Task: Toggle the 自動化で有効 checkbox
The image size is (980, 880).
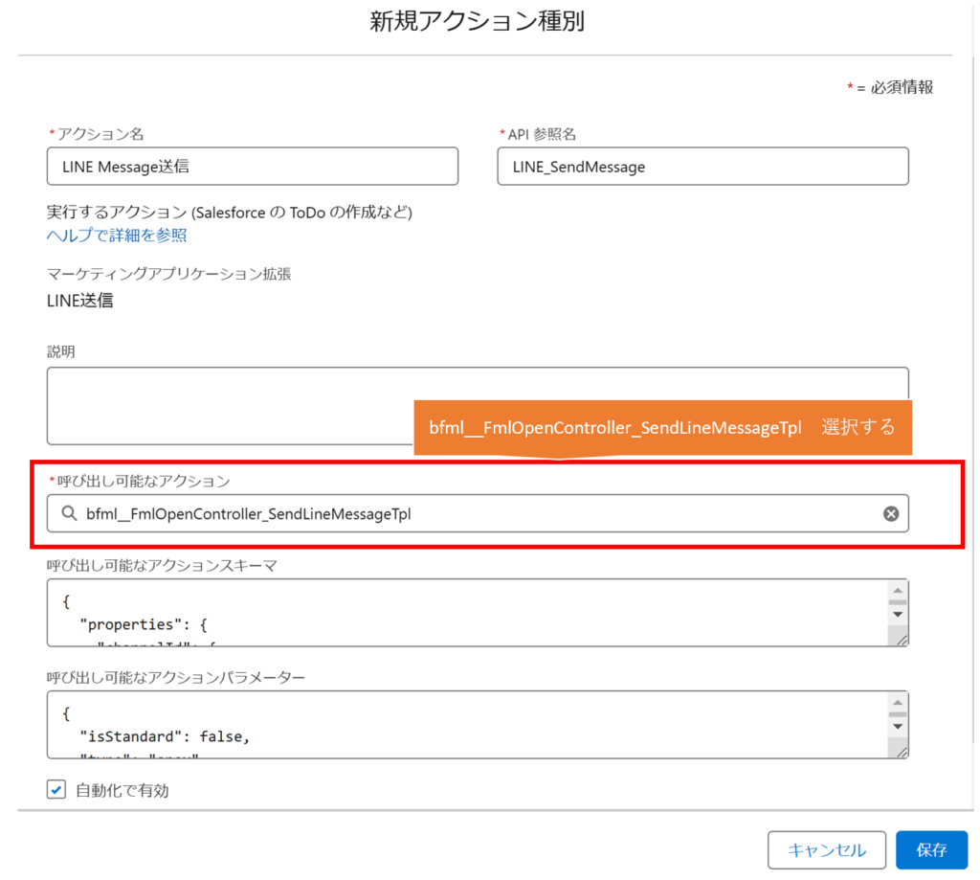Action: [x=56, y=790]
